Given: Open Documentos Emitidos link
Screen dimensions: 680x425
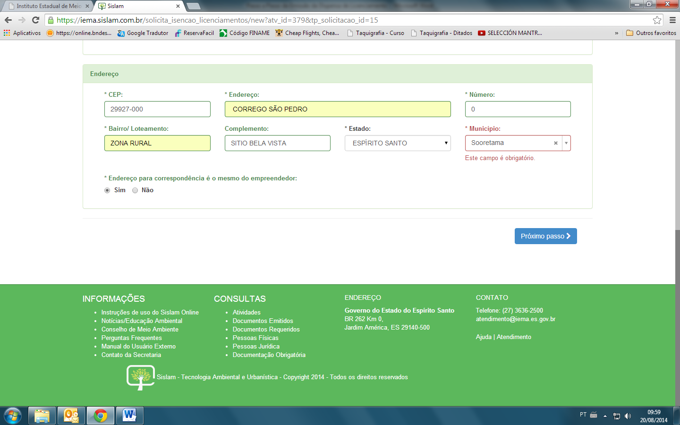Looking at the screenshot, I should [x=263, y=321].
